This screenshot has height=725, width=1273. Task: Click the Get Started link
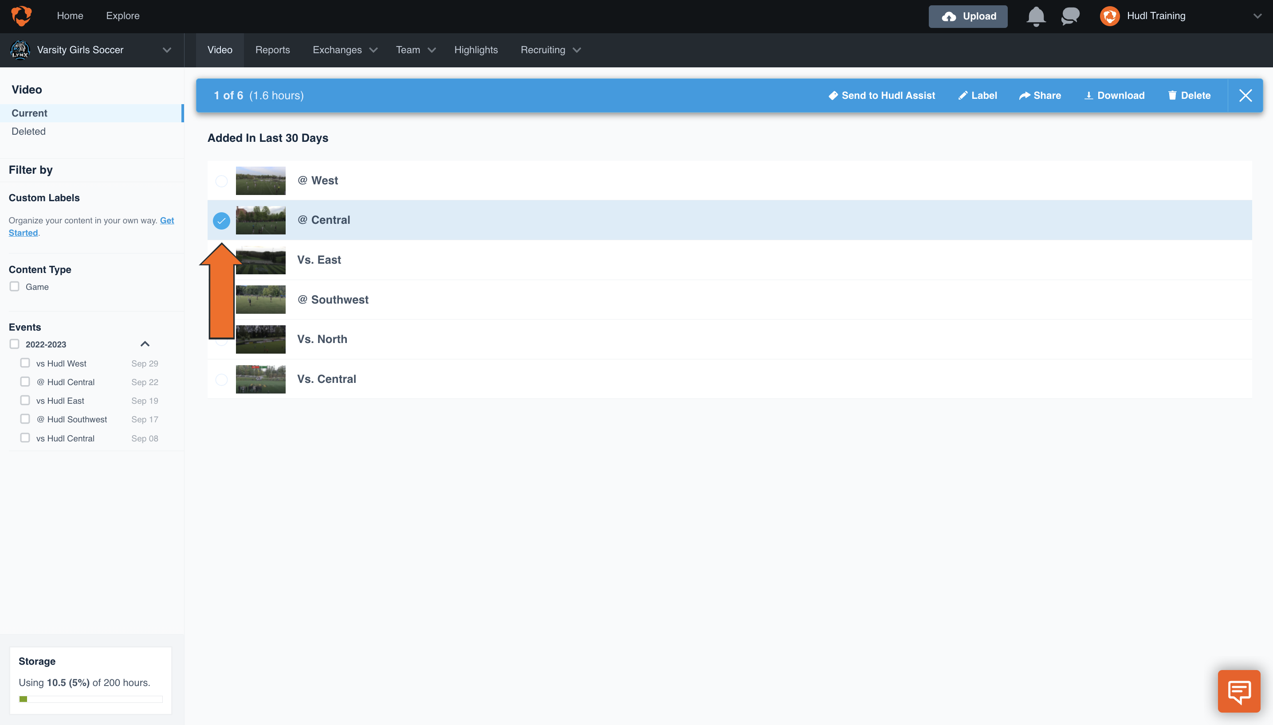(166, 220)
